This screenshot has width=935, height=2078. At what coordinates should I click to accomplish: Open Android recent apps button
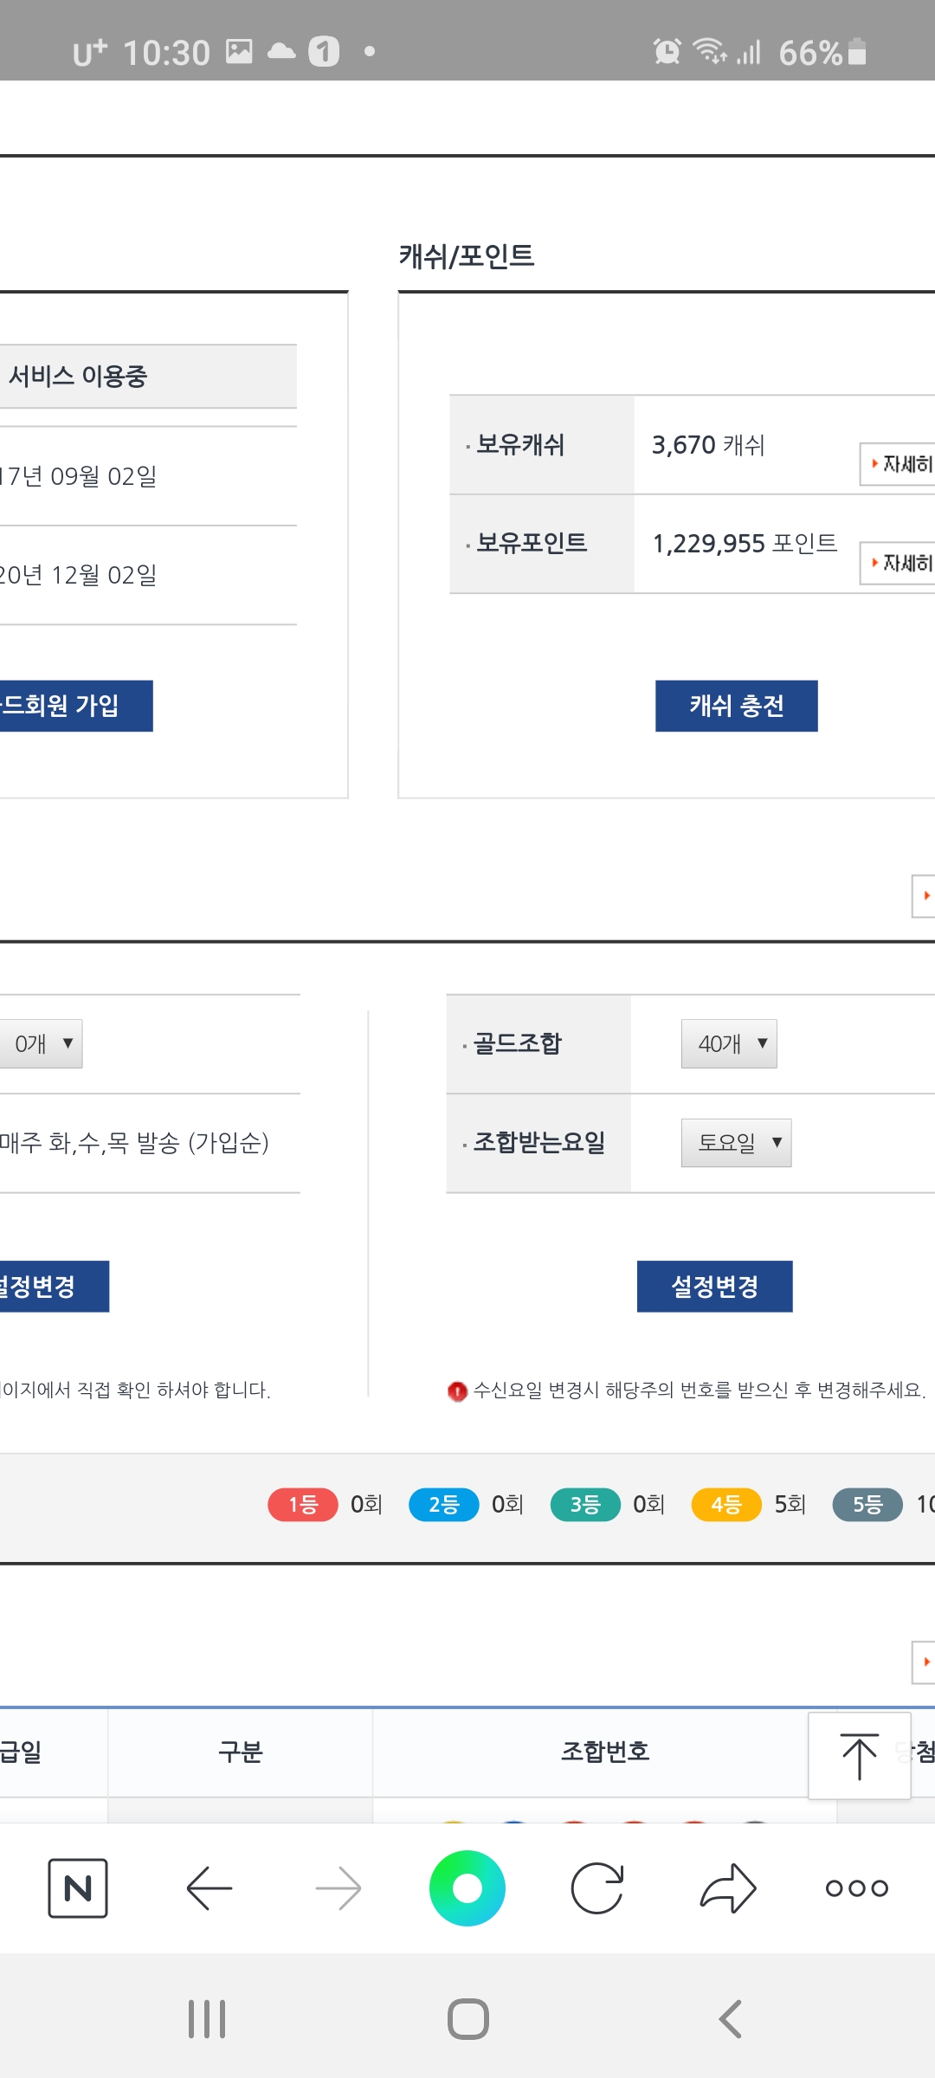coord(207,2019)
